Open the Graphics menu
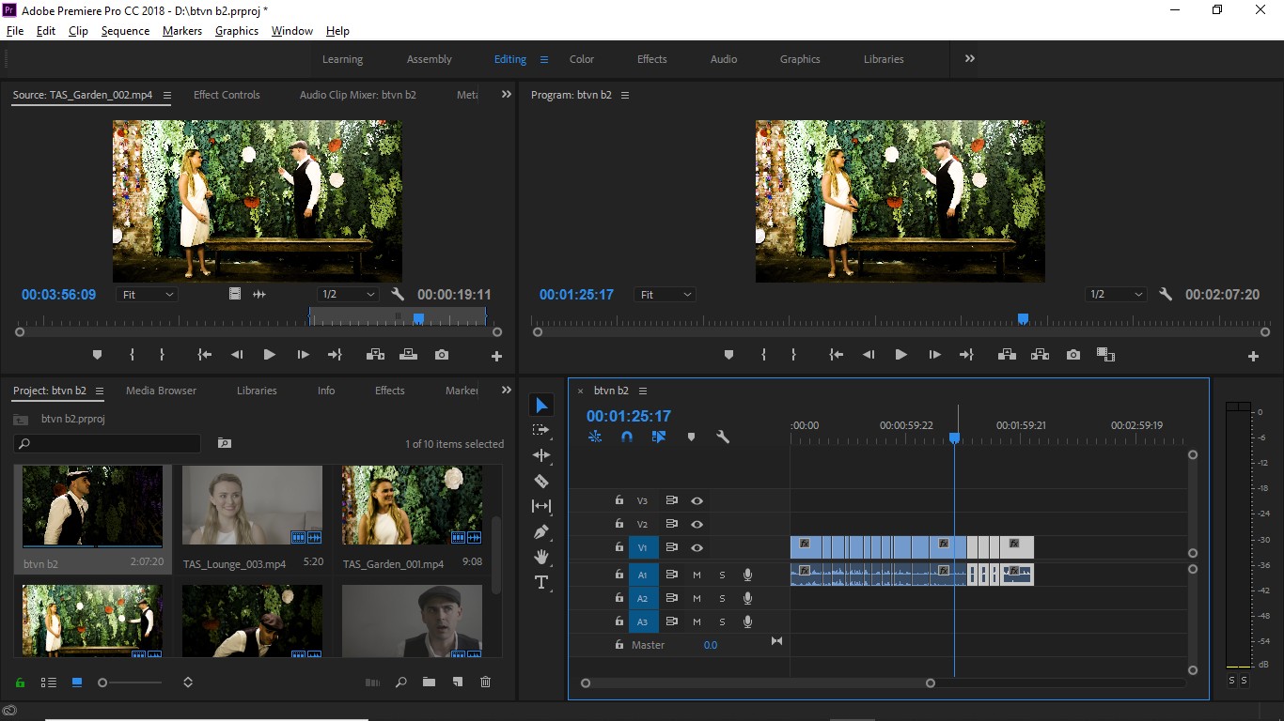The height and width of the screenshot is (721, 1284). [237, 31]
